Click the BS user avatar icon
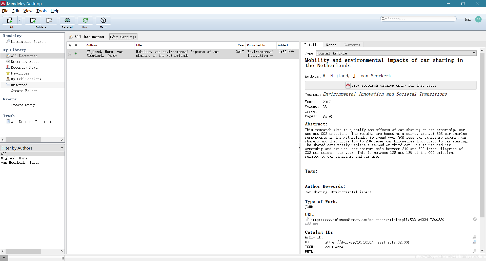 click(x=478, y=19)
